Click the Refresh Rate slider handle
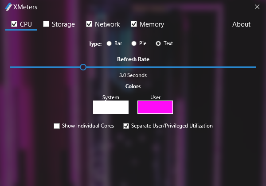The height and width of the screenshot is (186, 266). coord(83,67)
